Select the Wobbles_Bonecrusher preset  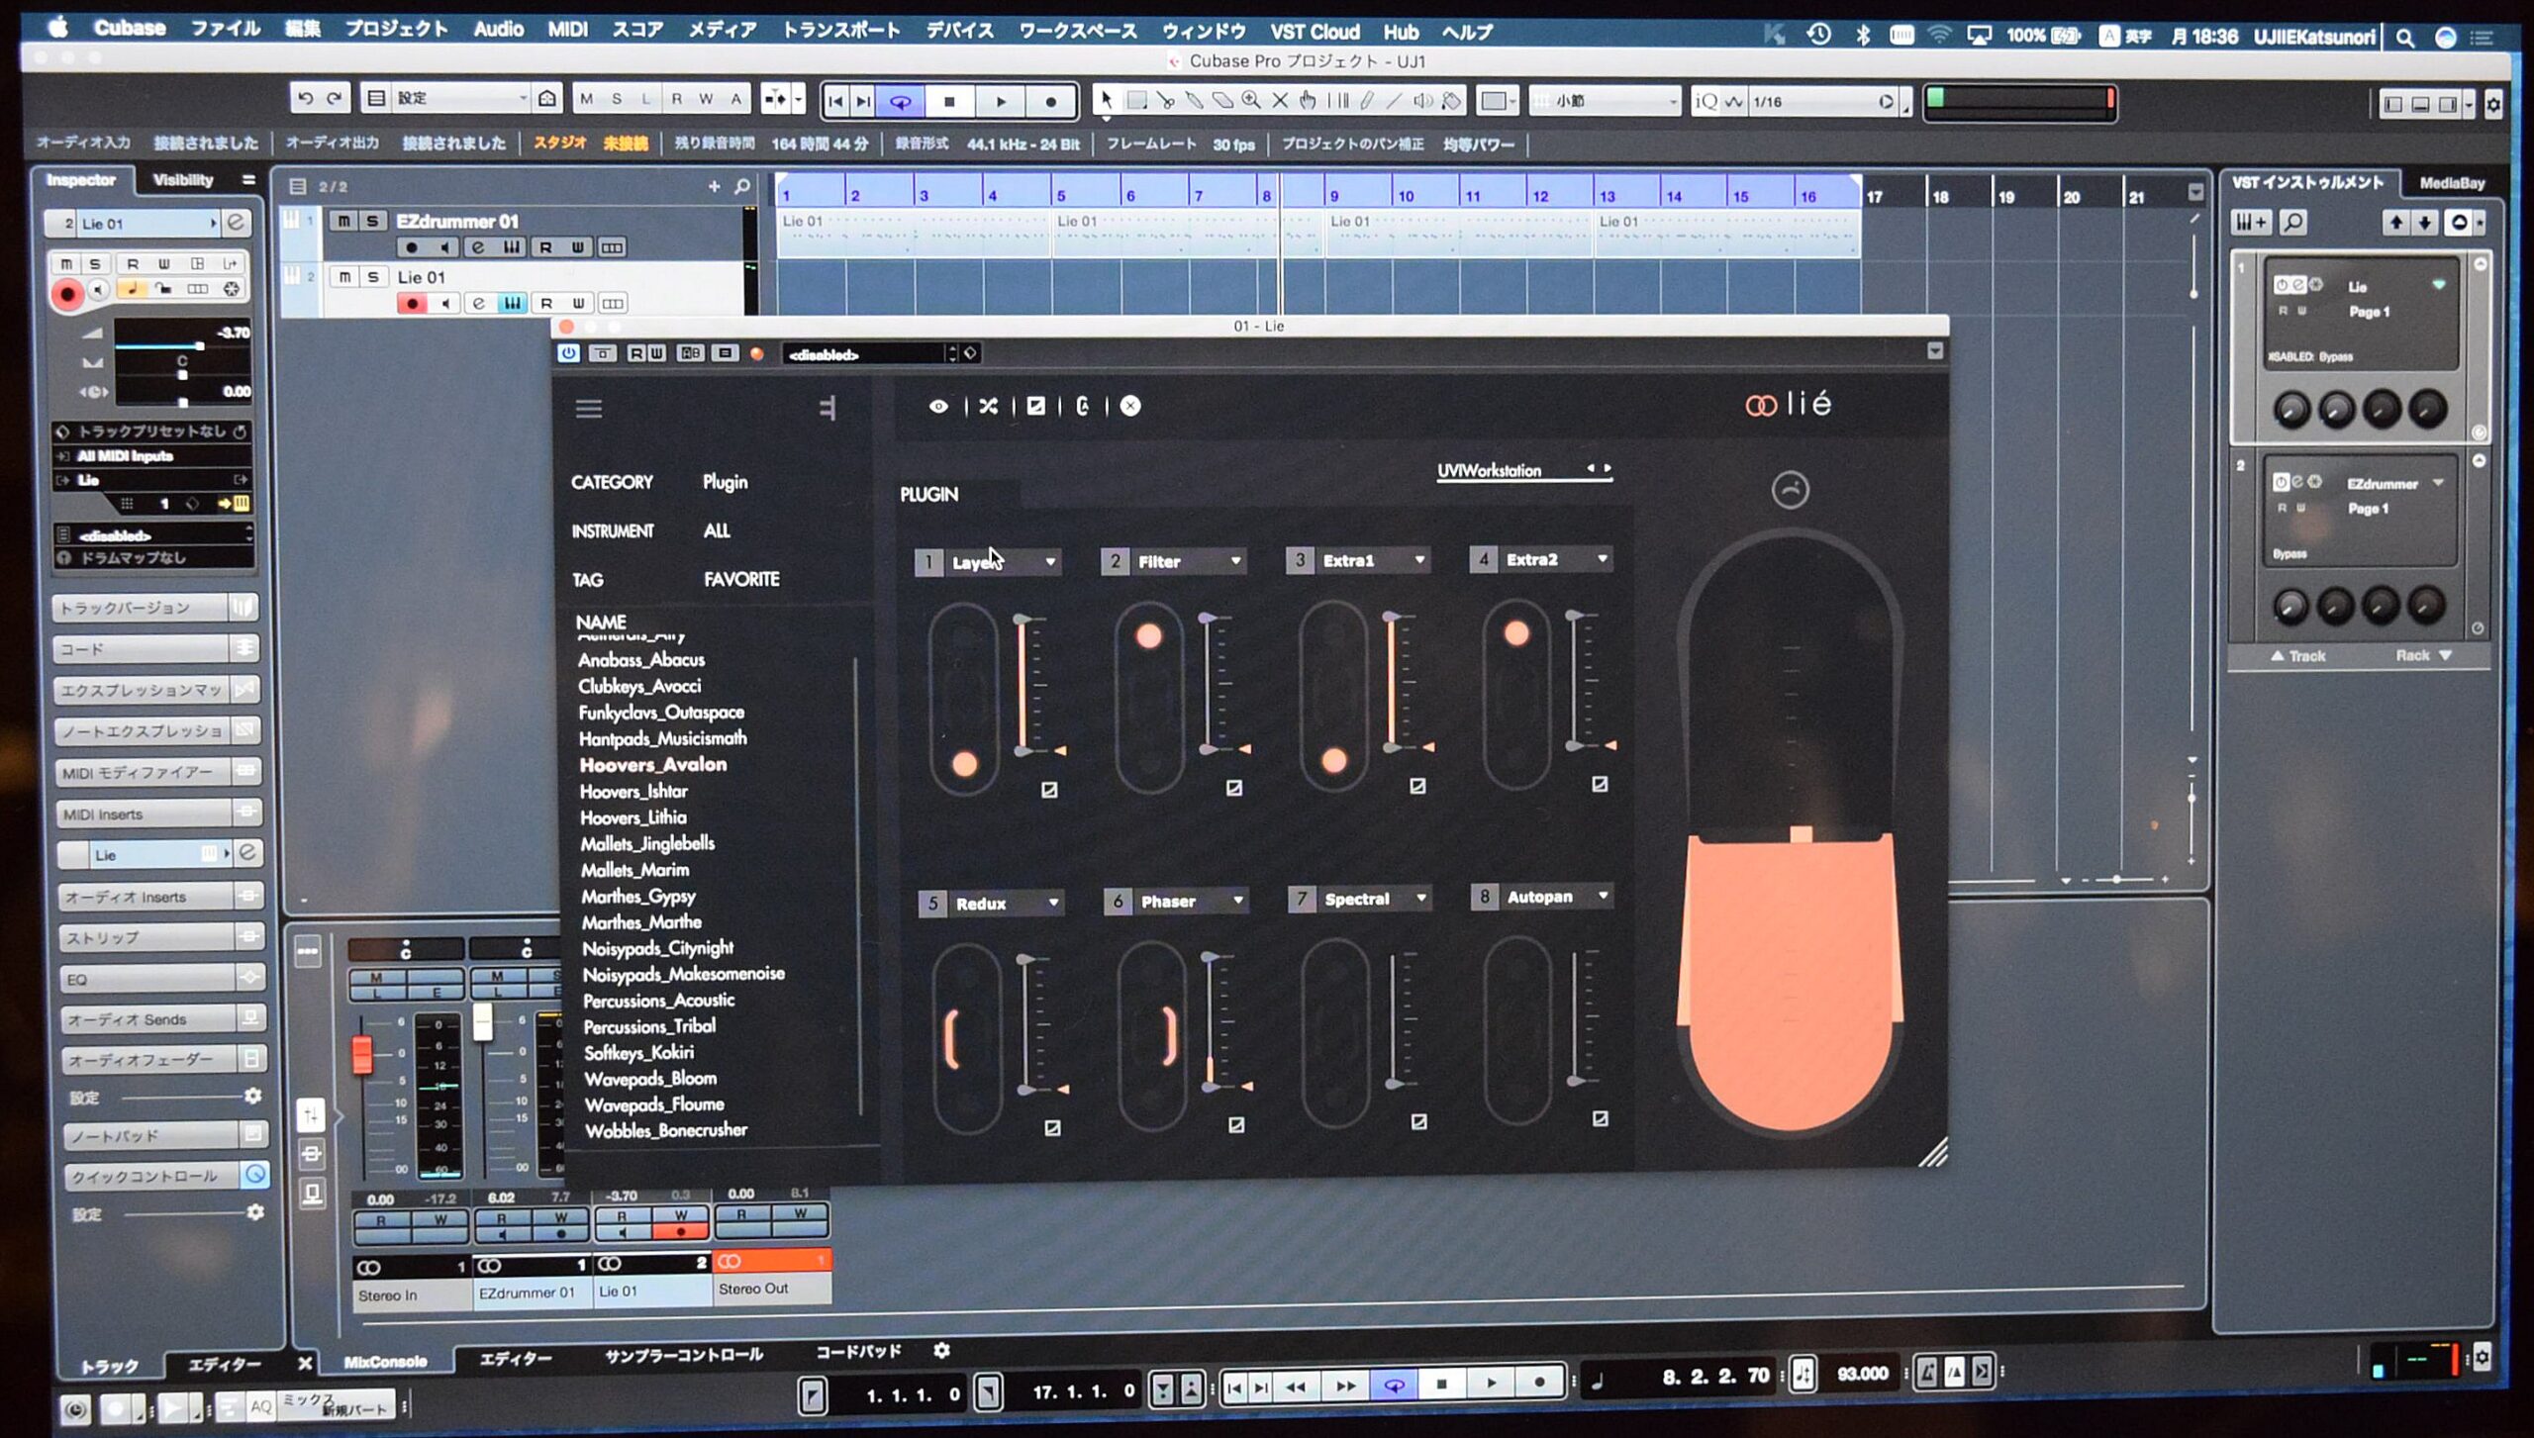(665, 1130)
